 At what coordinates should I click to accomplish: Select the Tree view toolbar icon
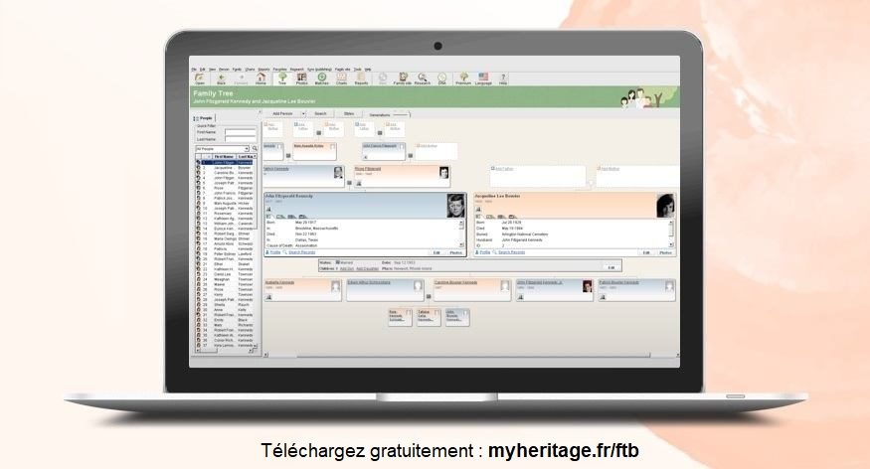point(281,78)
